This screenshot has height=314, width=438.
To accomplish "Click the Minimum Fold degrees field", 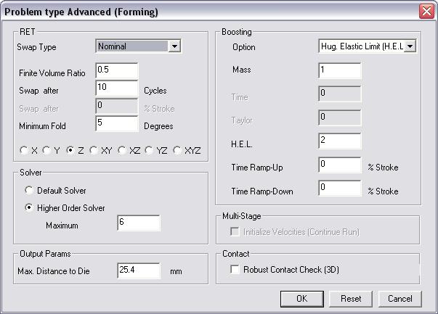I will (117, 123).
